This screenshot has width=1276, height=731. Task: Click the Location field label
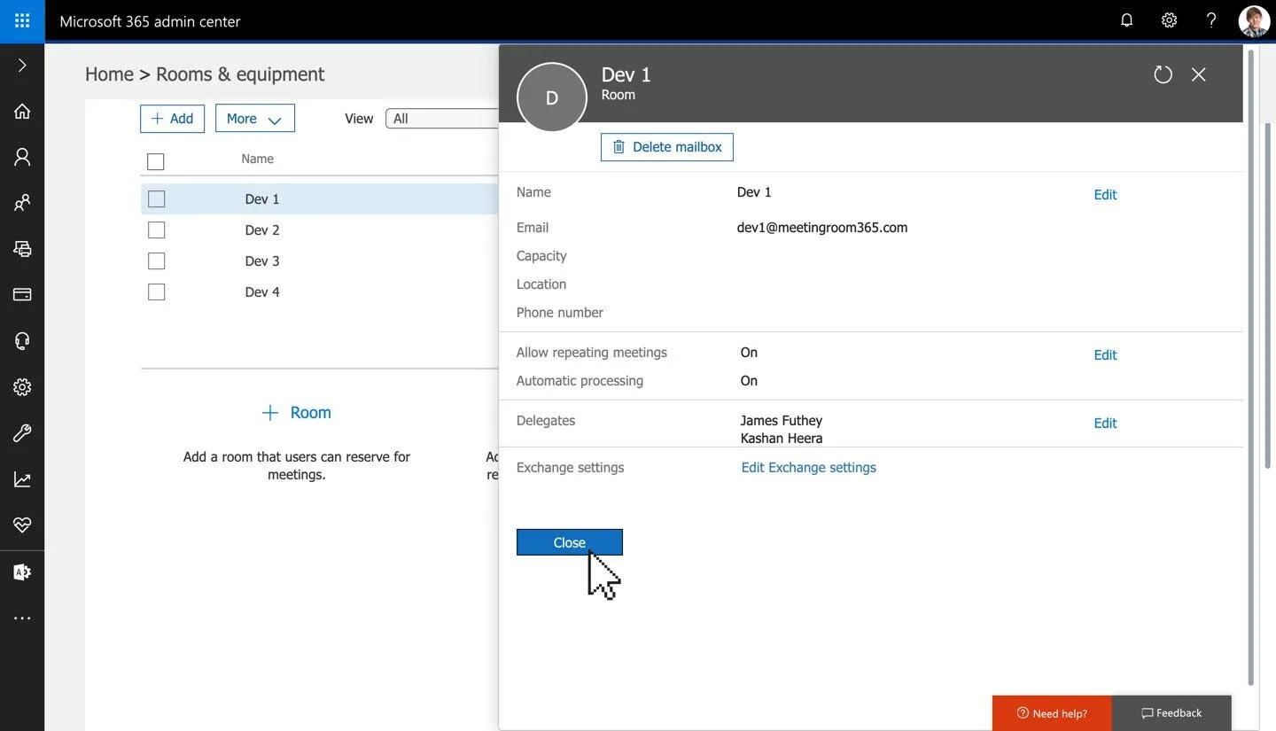(x=541, y=284)
